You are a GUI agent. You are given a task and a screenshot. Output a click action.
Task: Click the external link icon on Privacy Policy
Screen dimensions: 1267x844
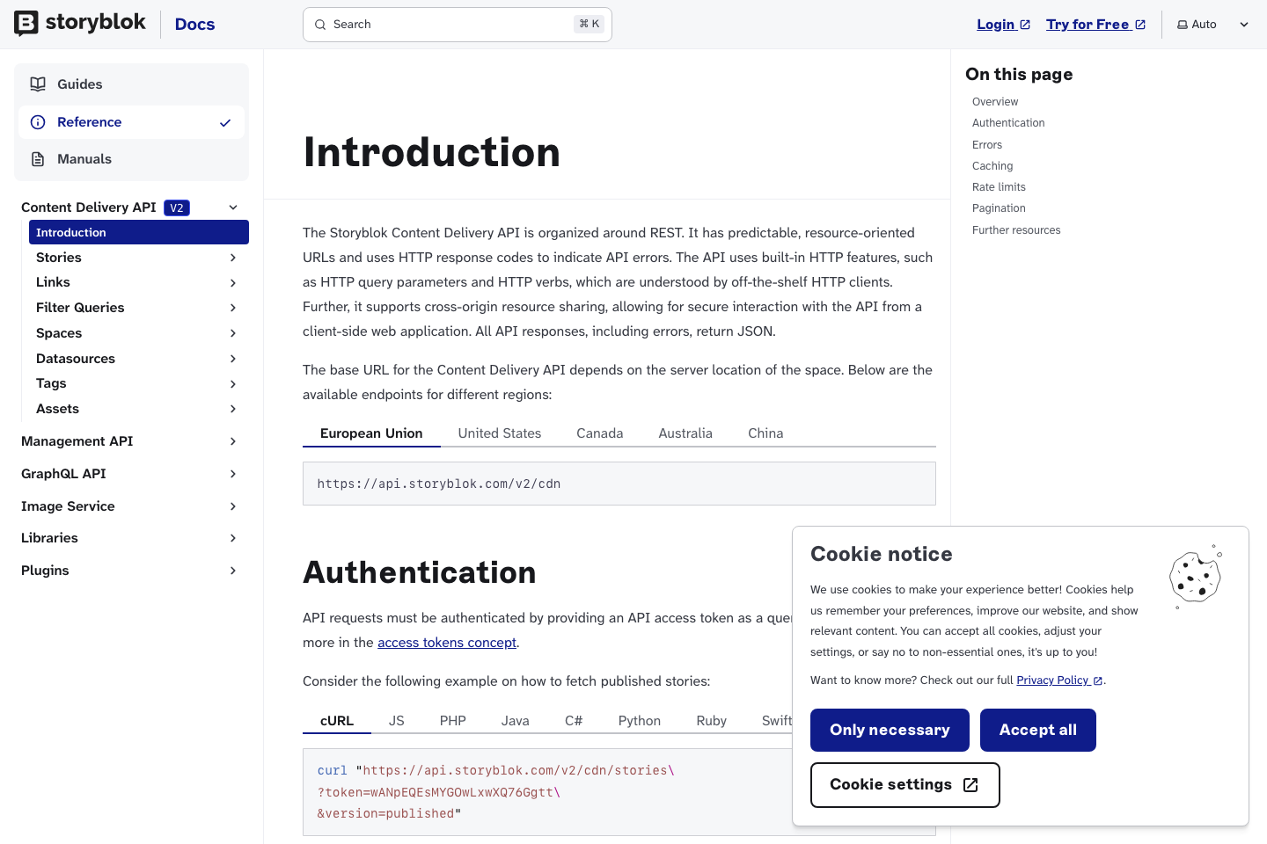point(1096,680)
